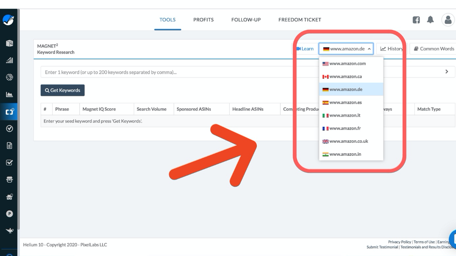The width and height of the screenshot is (456, 256).
Task: Click the Helium 10 logo icon
Action: [8, 20]
